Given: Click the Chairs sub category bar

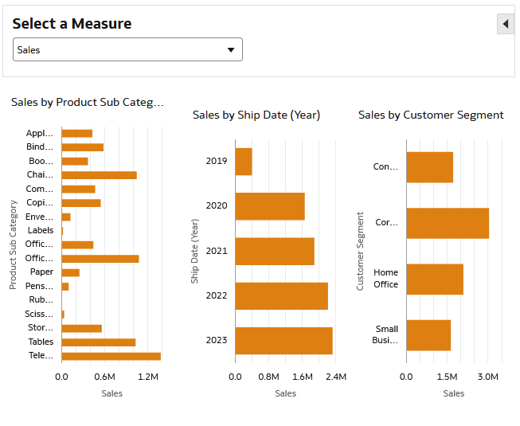Looking at the screenshot, I should [99, 174].
